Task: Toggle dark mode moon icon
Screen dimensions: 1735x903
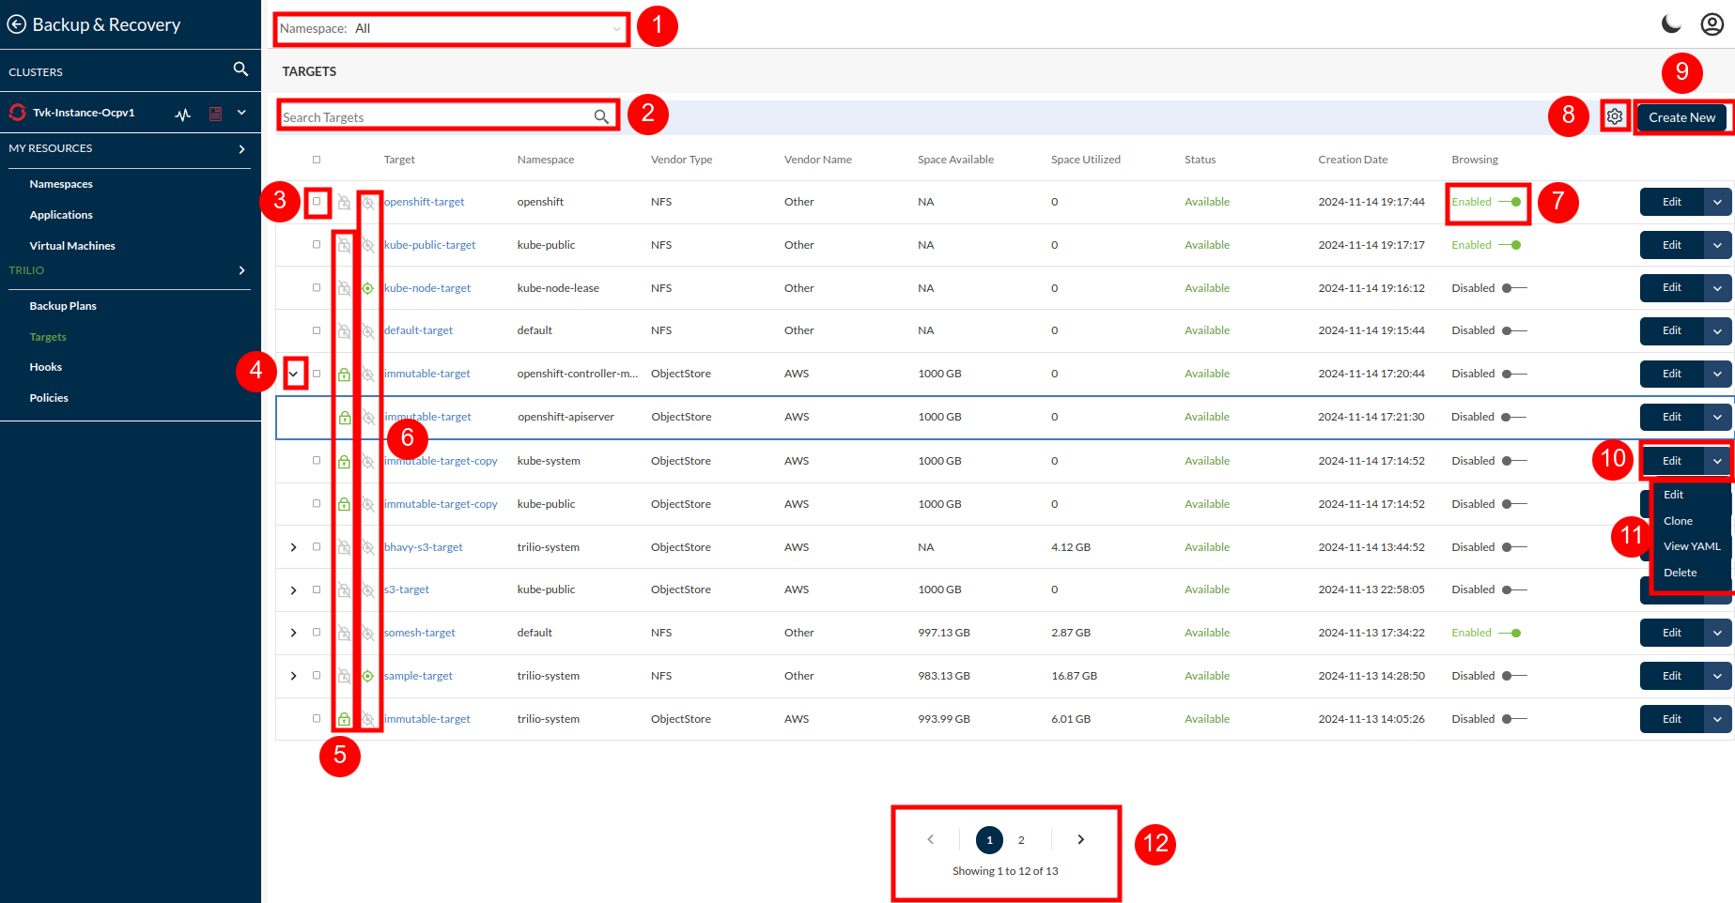Action: coord(1670,24)
